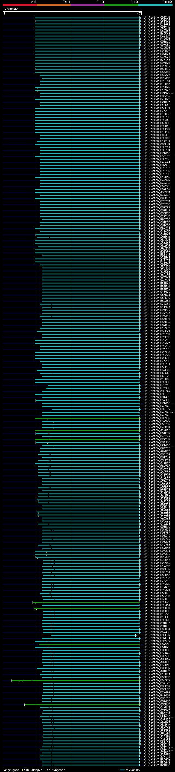175x772 pixels.
Task: Select the UniRef100_P42657 label
Action: (x=157, y=696)
